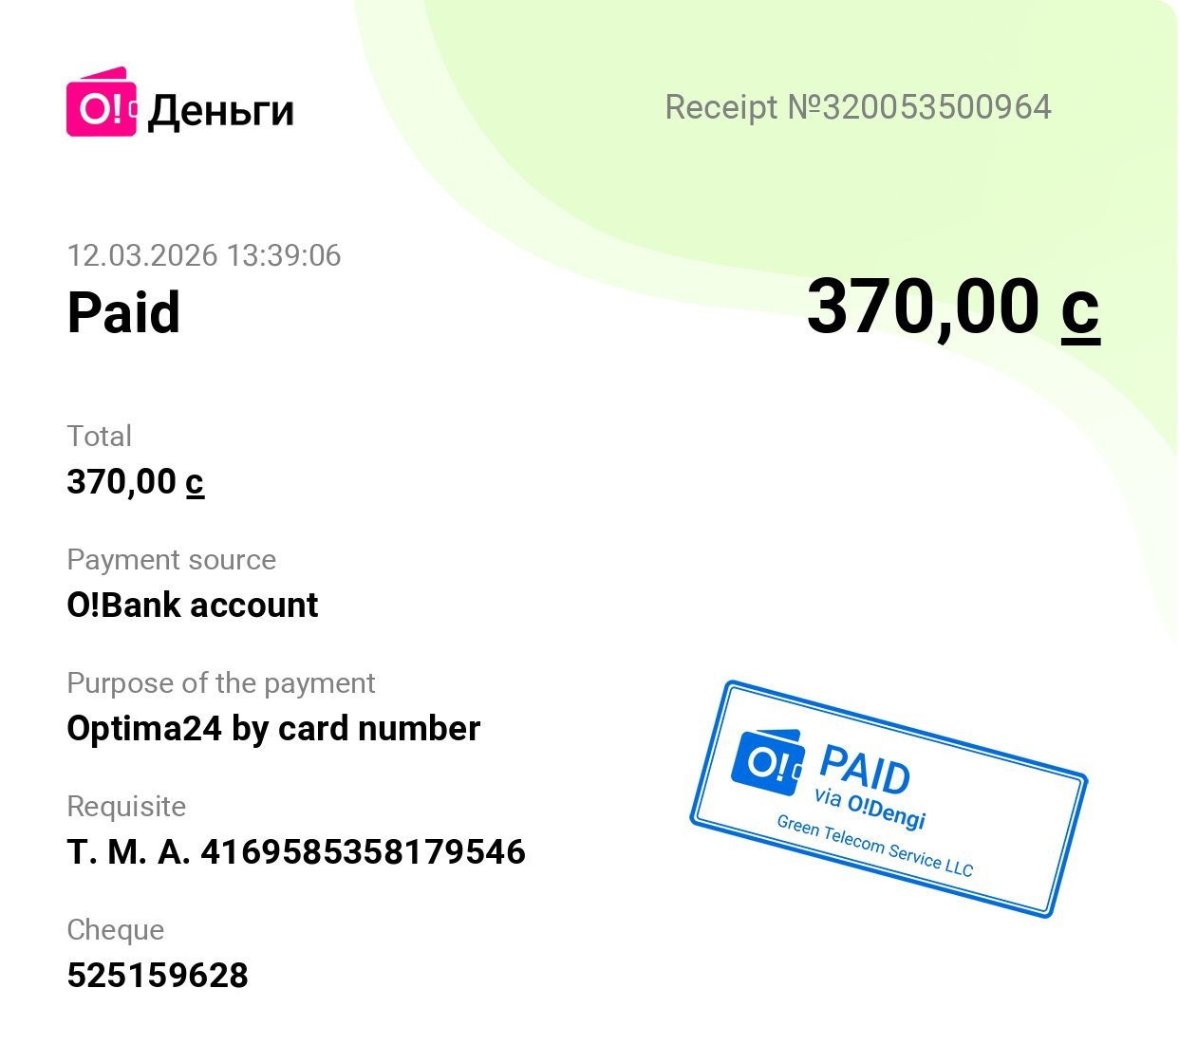Image resolution: width=1179 pixels, height=1063 pixels.
Task: Click the Payment source label
Action: pos(171,559)
